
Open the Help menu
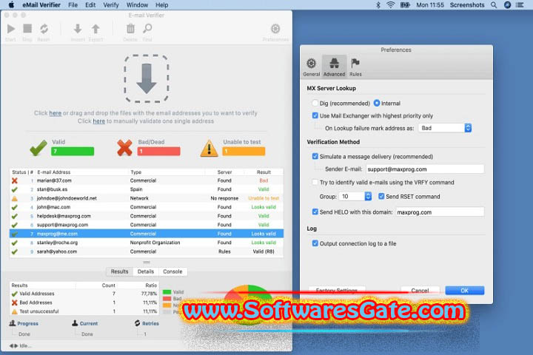[x=162, y=5]
